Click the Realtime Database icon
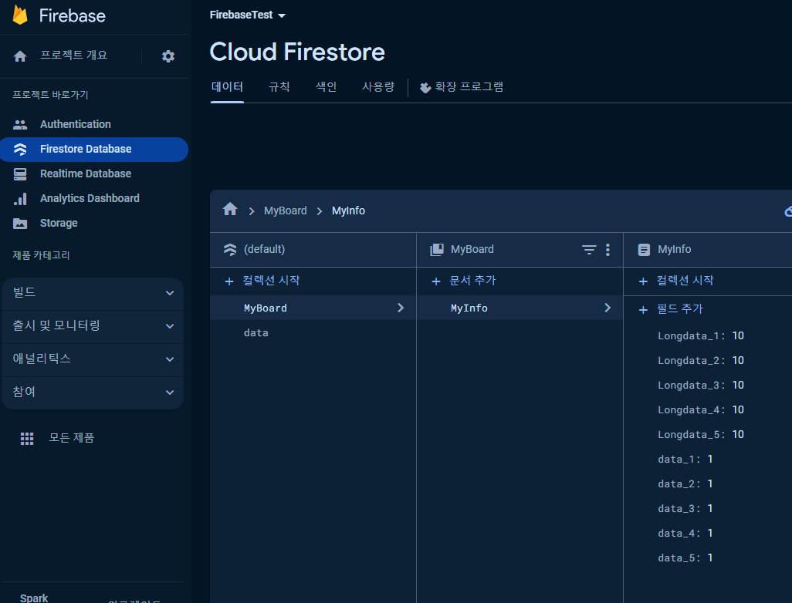792x603 pixels. [x=20, y=174]
